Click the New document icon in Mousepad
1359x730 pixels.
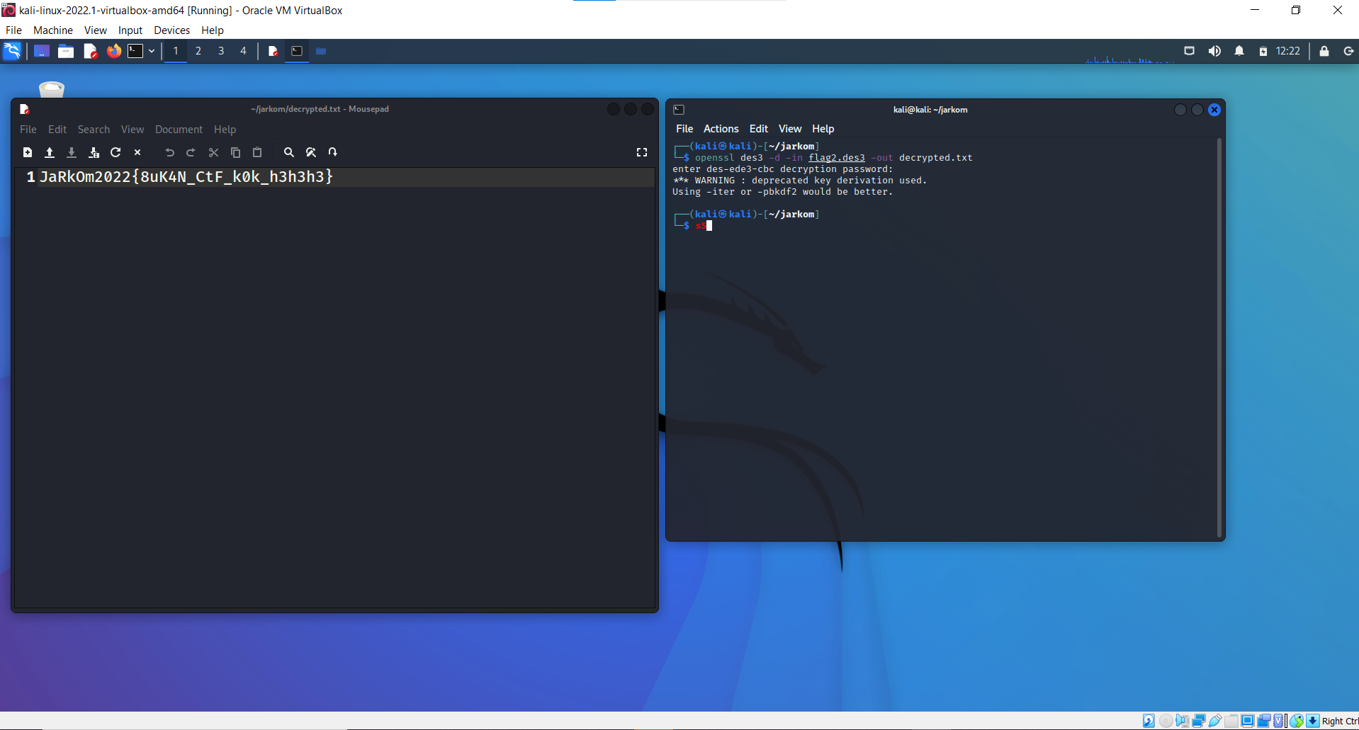pos(28,152)
